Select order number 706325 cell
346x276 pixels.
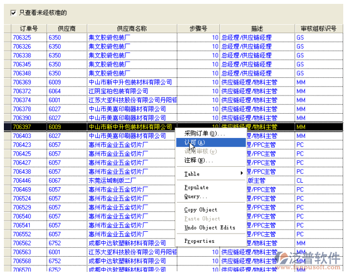pyautogui.click(x=22, y=38)
